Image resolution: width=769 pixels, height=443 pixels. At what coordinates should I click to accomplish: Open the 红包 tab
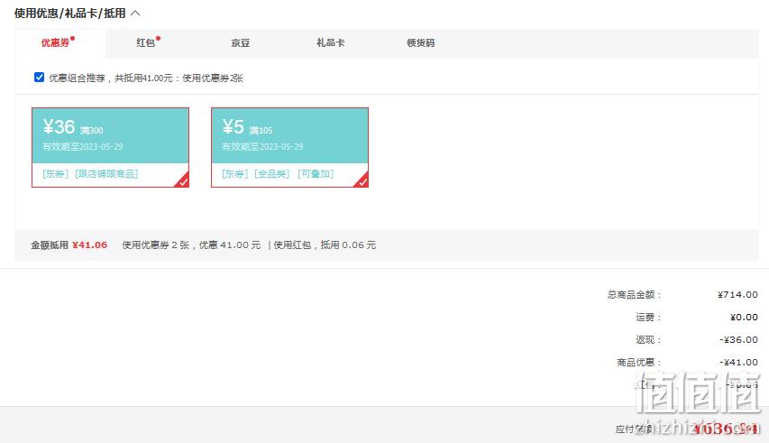[x=146, y=42]
